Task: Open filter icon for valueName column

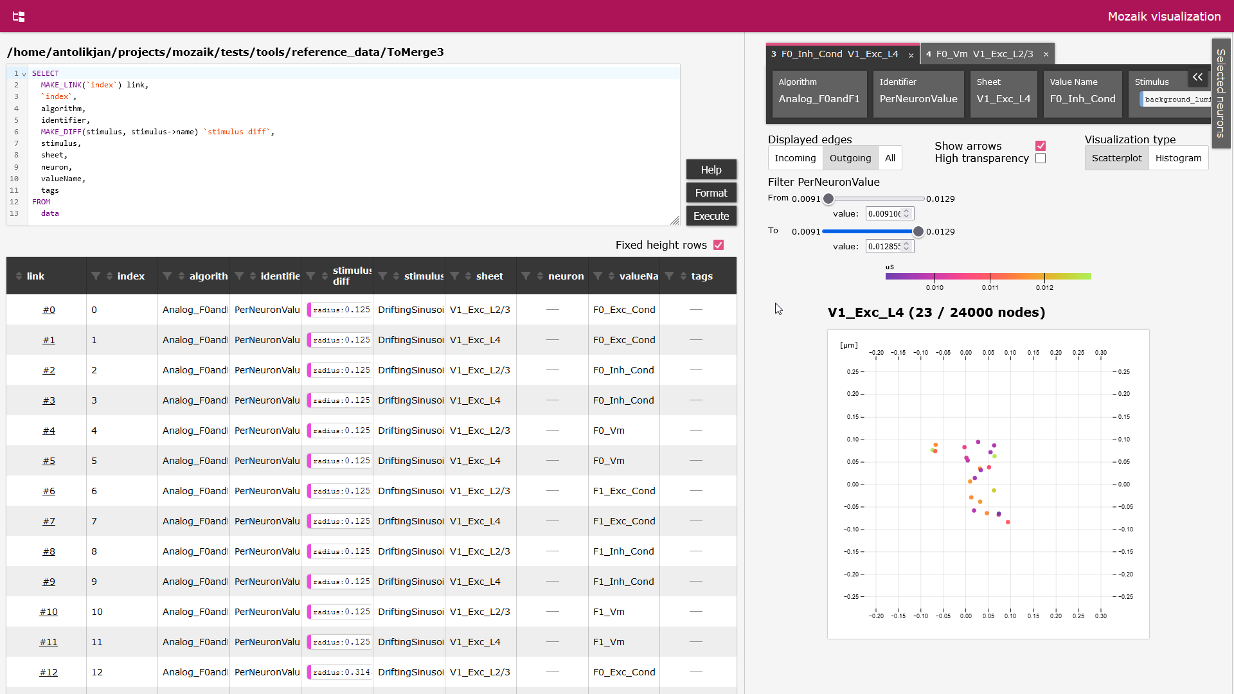Action: click(x=598, y=276)
